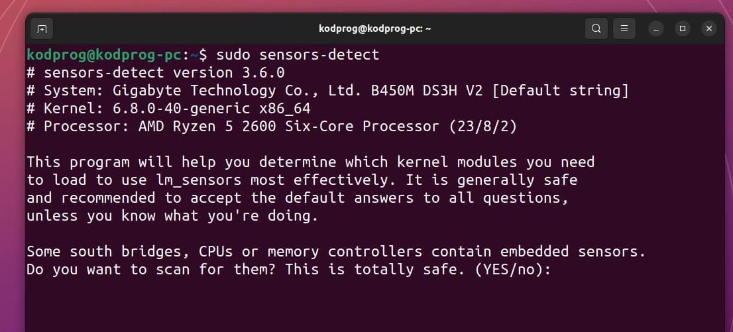Click the AMD Ryzen 5 2600 processor line
Image resolution: width=733 pixels, height=332 pixels.
tap(272, 127)
